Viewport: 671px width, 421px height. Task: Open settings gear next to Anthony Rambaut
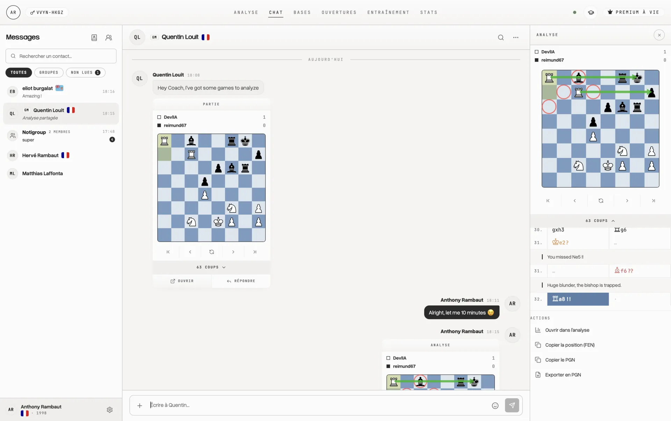coord(110,409)
